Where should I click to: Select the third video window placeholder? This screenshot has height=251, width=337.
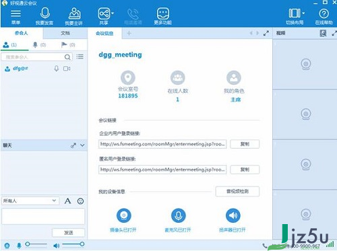coord(305,164)
